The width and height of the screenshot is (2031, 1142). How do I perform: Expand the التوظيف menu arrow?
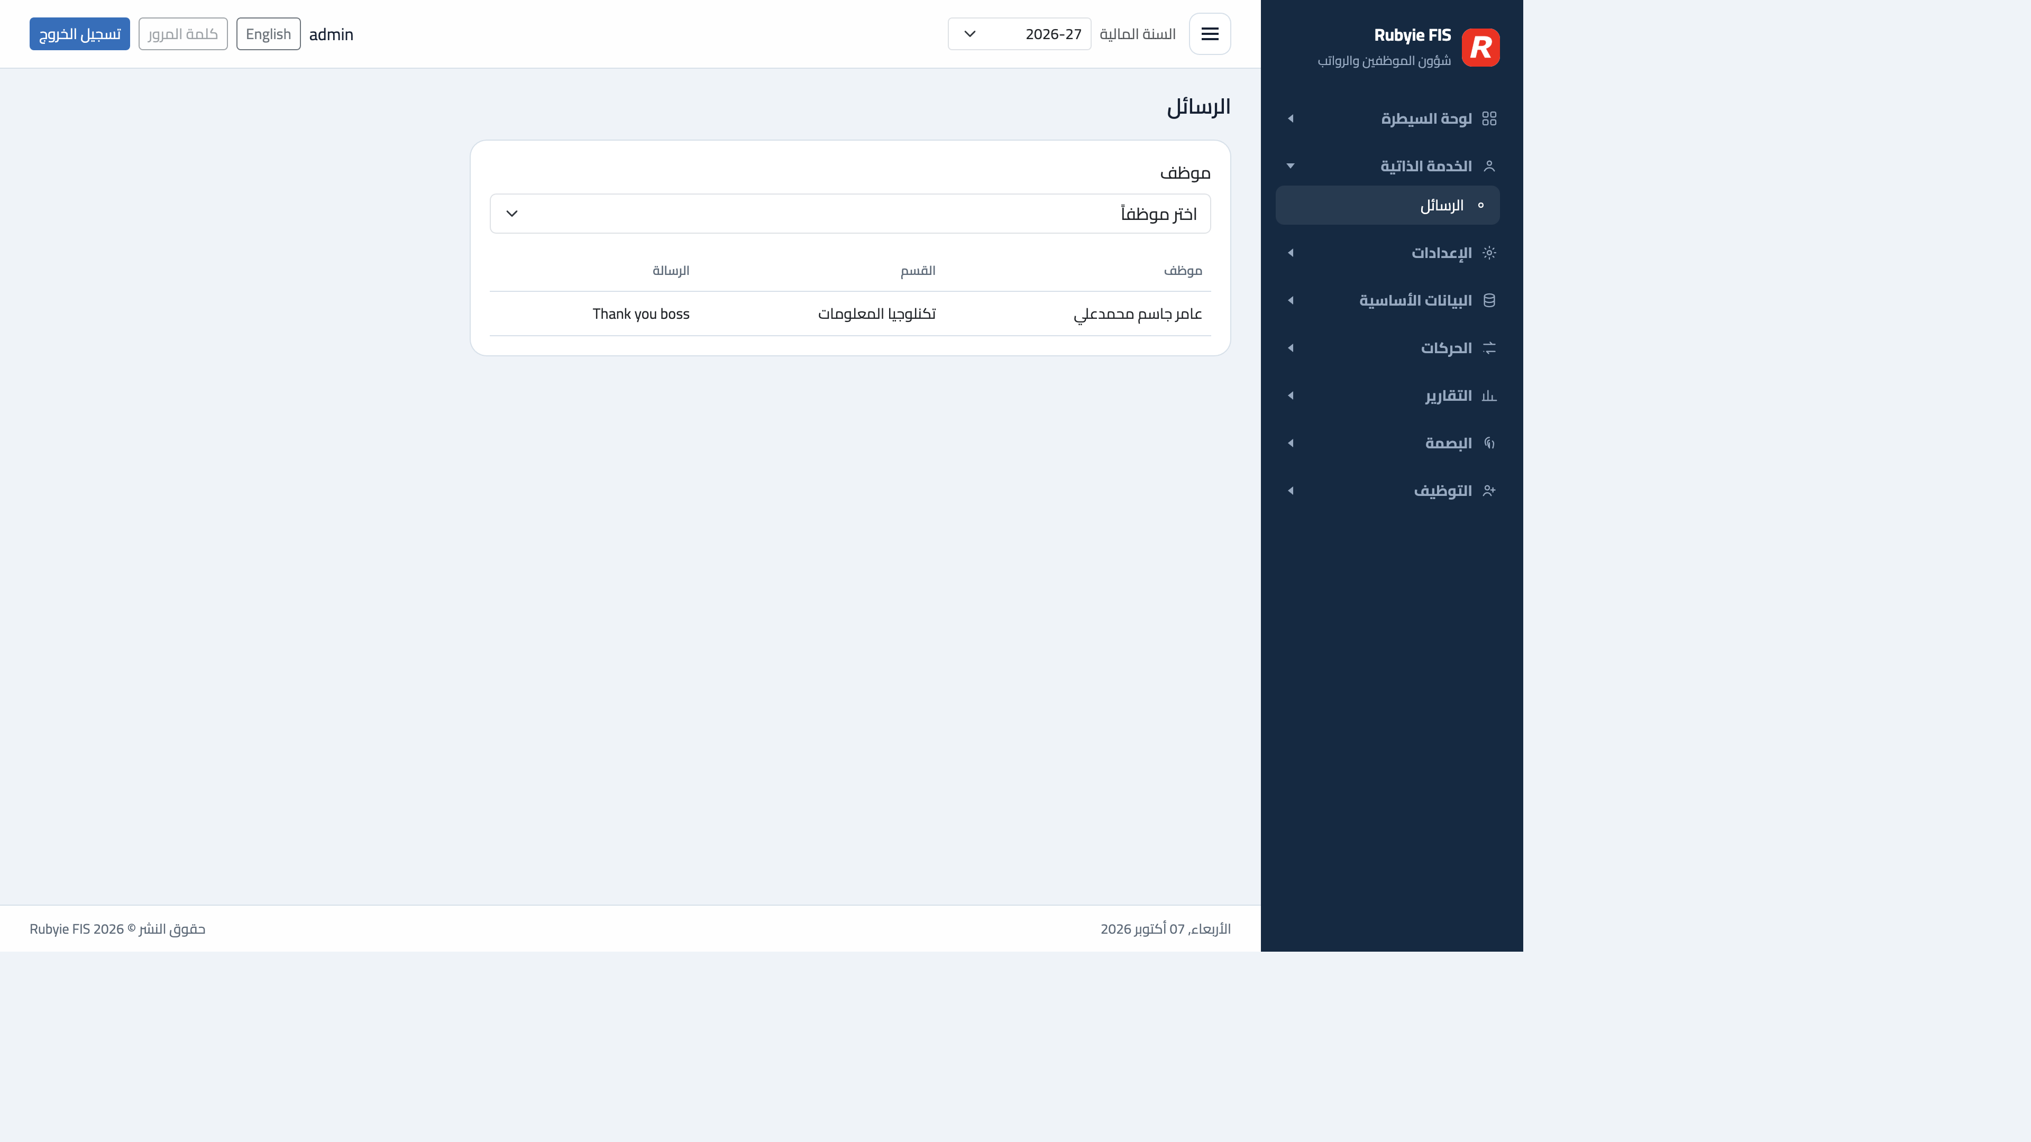(x=1291, y=491)
